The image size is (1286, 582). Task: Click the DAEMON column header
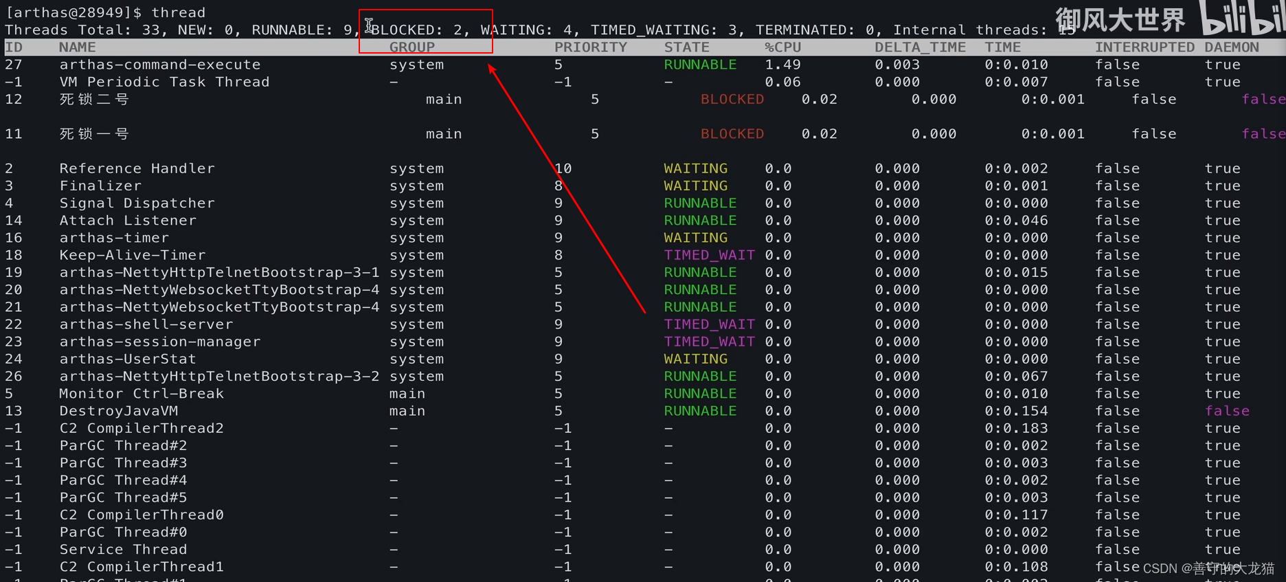point(1232,47)
